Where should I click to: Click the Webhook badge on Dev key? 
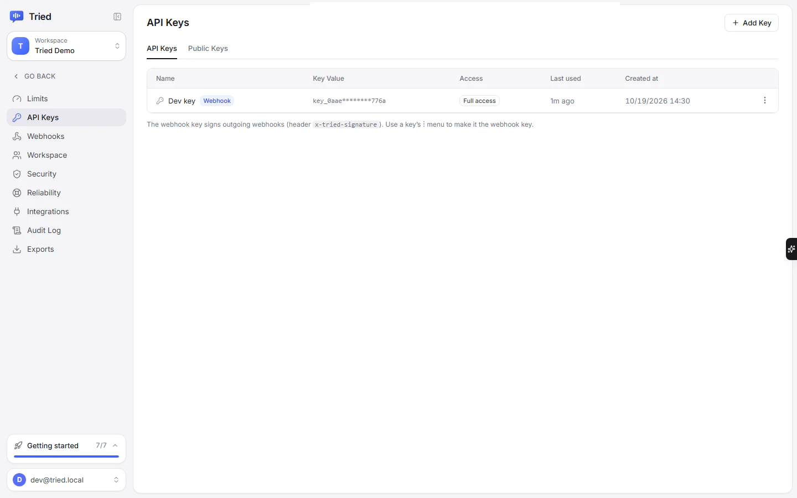pos(217,101)
